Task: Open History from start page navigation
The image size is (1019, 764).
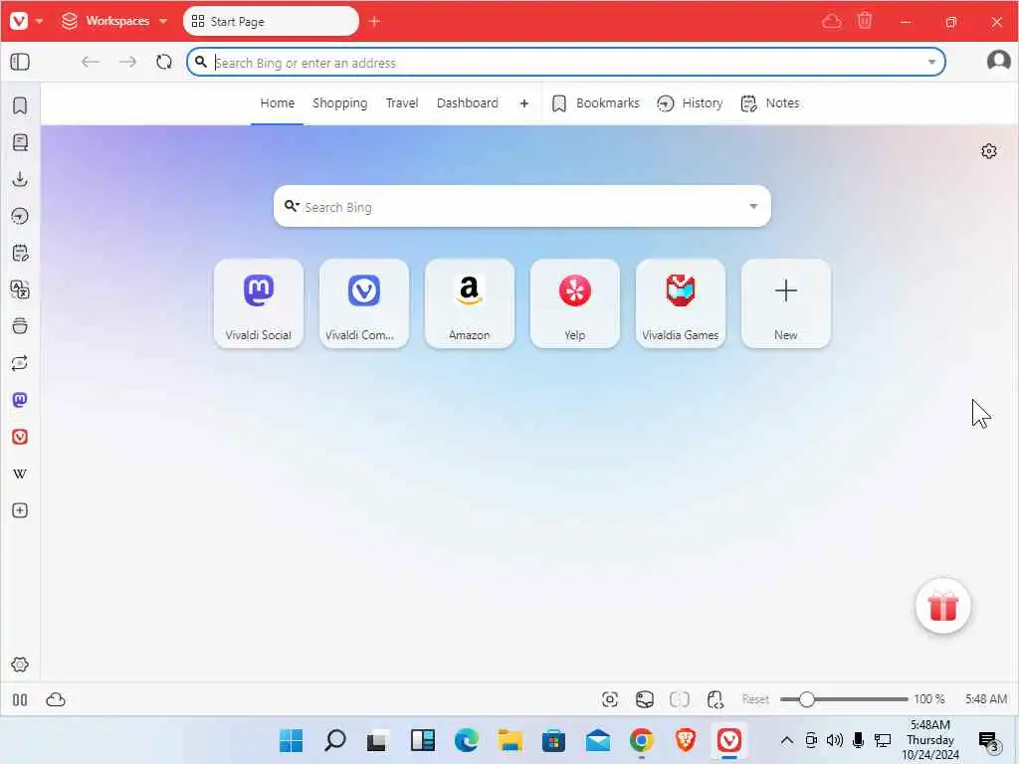Action: click(690, 102)
